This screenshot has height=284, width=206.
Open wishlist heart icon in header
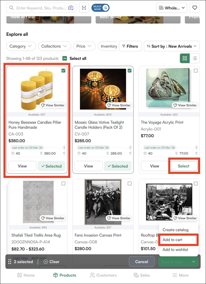194,8
